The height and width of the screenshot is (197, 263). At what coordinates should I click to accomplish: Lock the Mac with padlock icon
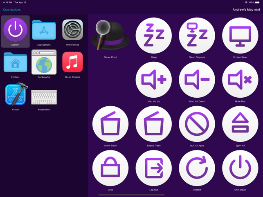tap(110, 168)
